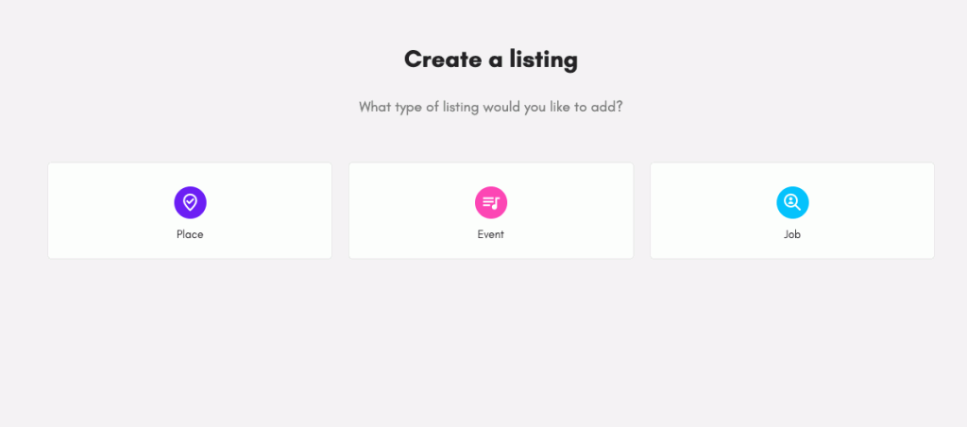Image resolution: width=967 pixels, height=427 pixels.
Task: Open the card with the cyan round icon
Action: (792, 211)
